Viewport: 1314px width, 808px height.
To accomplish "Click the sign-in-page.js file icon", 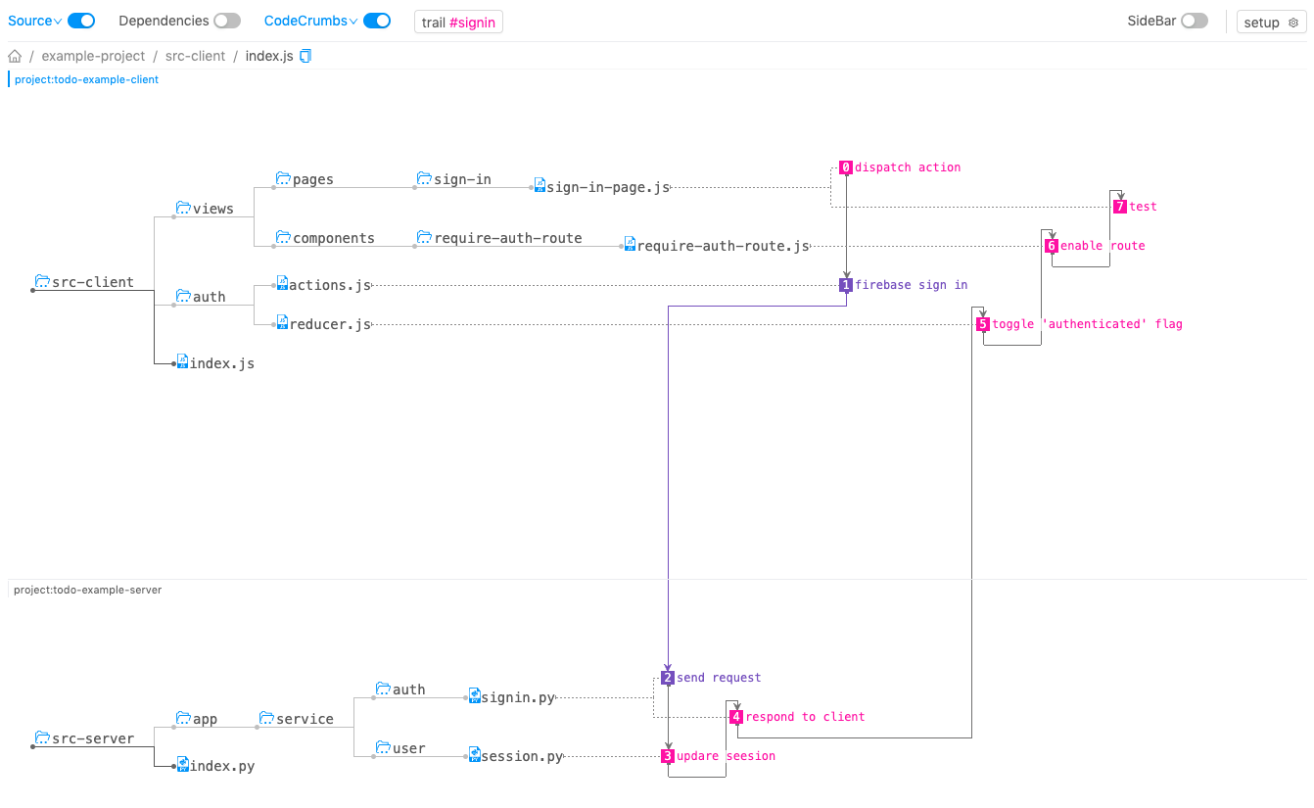I will 540,184.
